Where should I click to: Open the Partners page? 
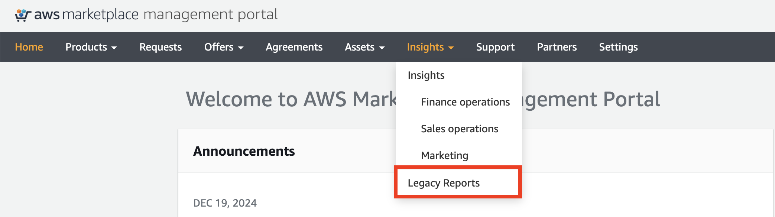(557, 47)
